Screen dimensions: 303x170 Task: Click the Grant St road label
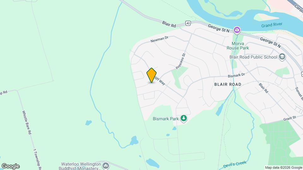pyautogui.click(x=290, y=118)
